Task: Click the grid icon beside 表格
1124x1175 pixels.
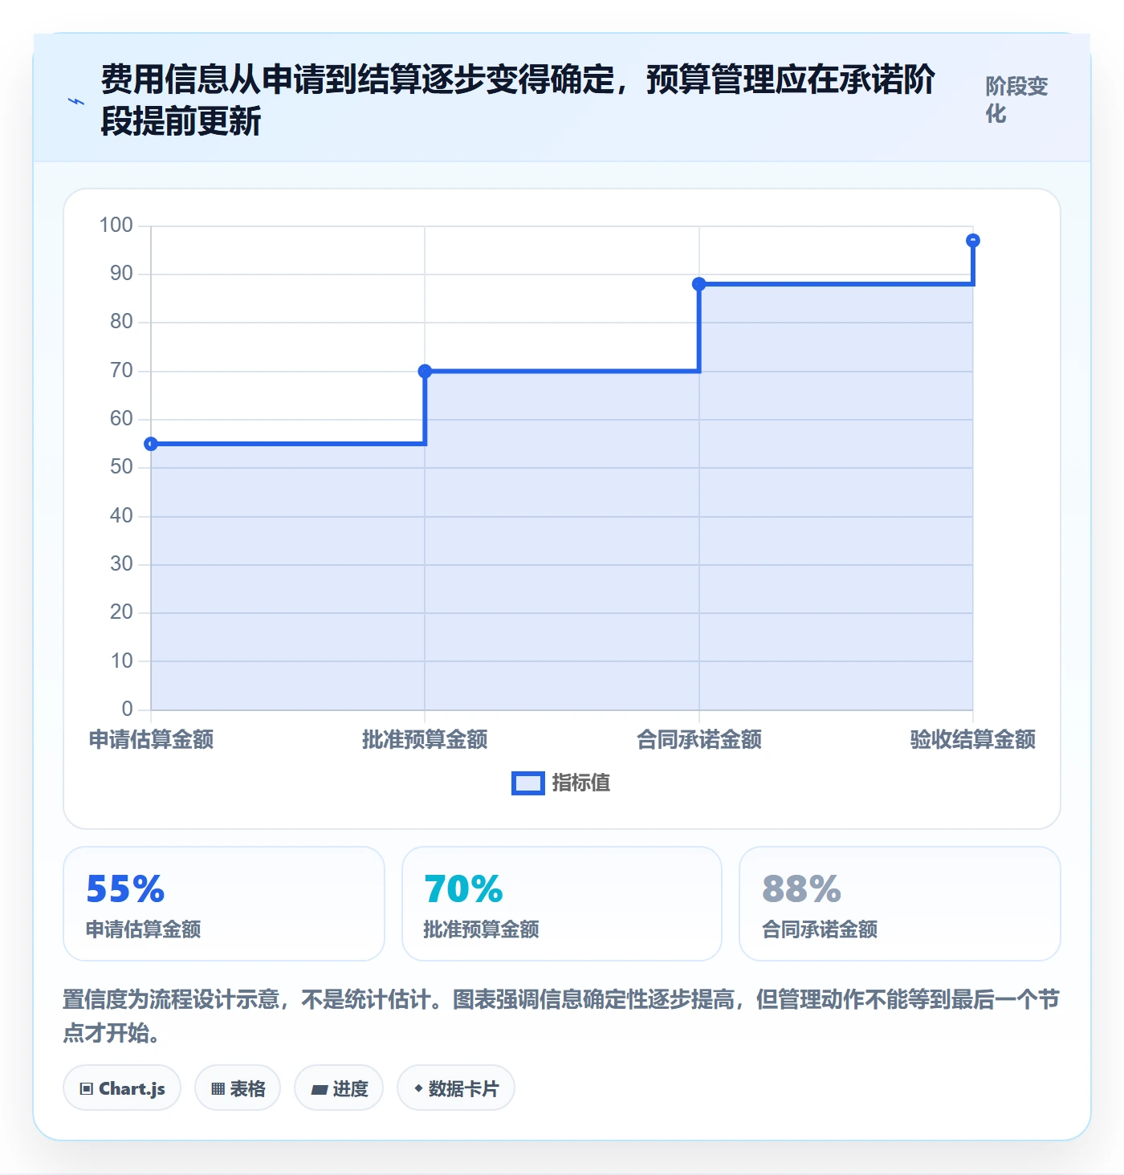Action: [218, 1089]
